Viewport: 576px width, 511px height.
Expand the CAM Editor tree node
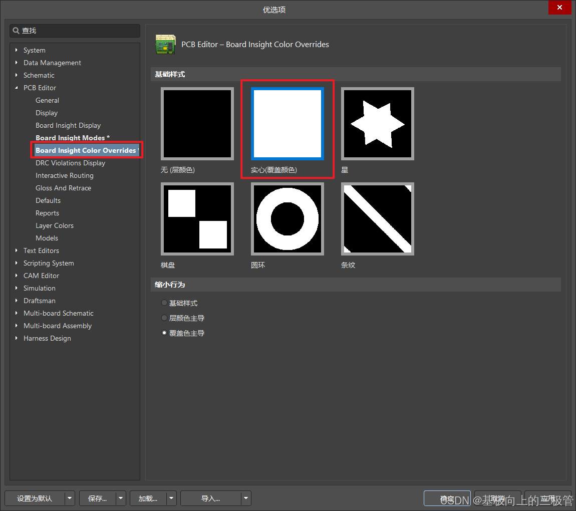[16, 276]
